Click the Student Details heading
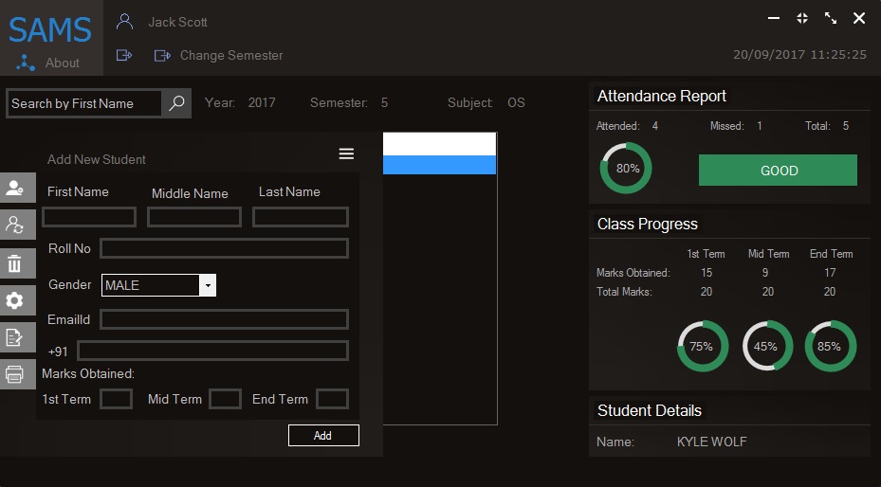This screenshot has height=487, width=881. click(649, 410)
